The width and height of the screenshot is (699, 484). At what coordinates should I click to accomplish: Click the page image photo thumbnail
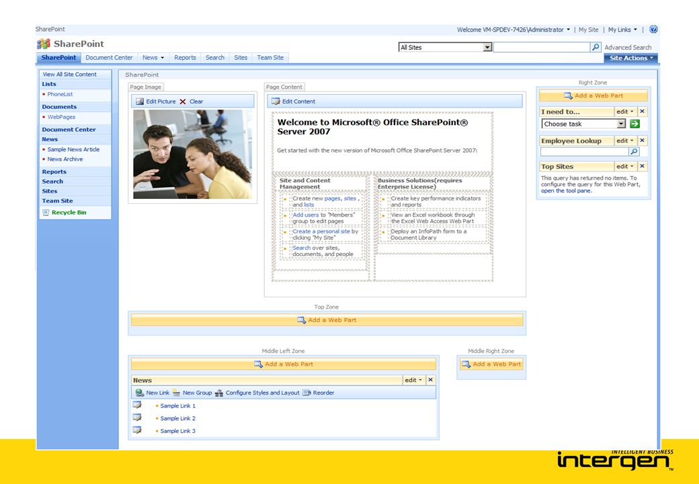tap(193, 154)
